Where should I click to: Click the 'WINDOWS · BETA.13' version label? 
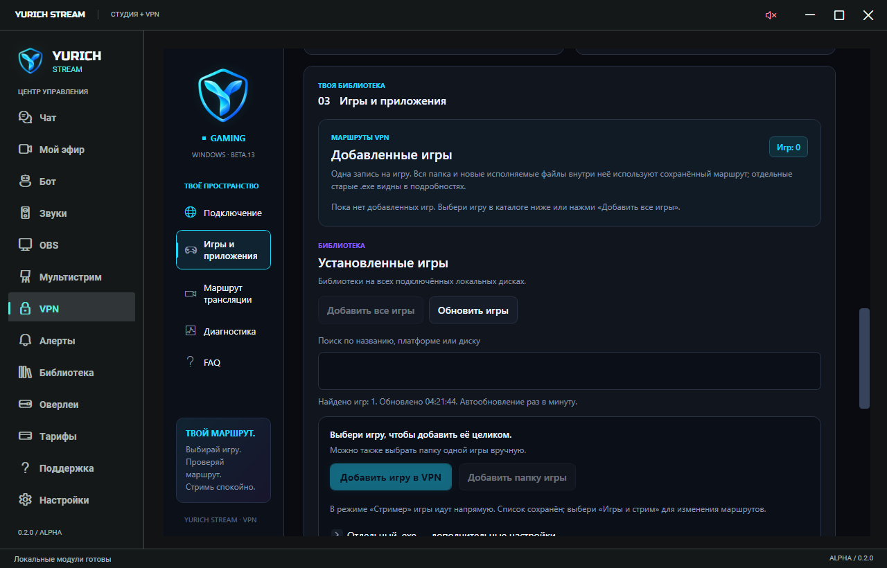point(223,155)
